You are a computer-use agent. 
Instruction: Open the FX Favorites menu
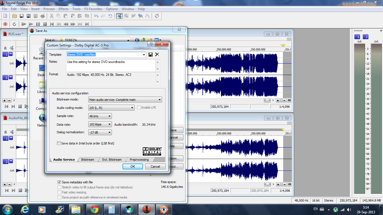coord(93,9)
